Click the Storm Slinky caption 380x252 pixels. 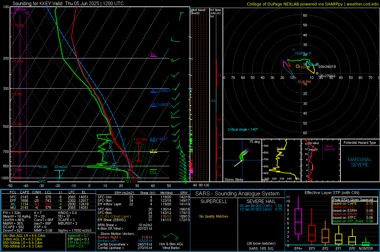tap(234, 180)
